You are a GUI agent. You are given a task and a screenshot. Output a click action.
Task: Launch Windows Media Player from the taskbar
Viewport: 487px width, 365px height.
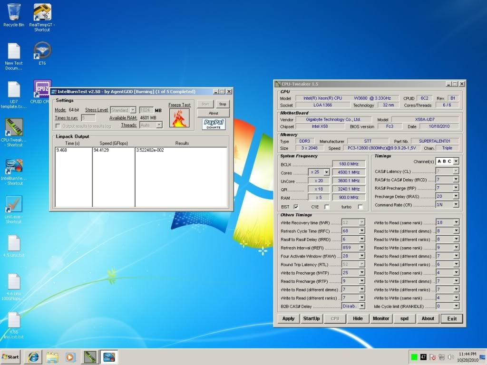pyautogui.click(x=70, y=357)
